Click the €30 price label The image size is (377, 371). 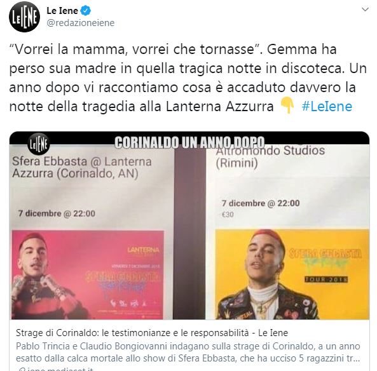228,214
